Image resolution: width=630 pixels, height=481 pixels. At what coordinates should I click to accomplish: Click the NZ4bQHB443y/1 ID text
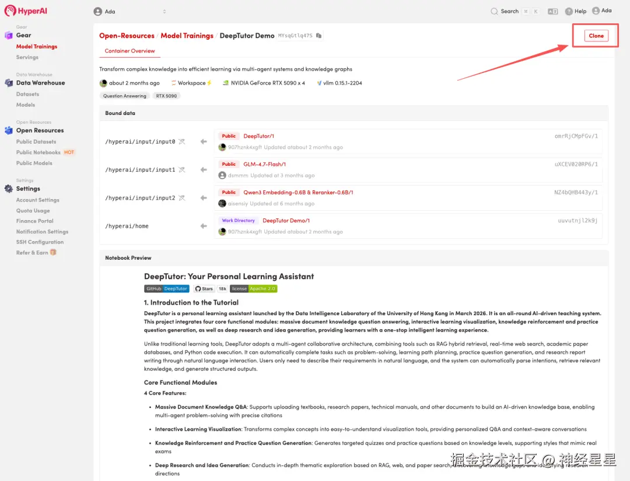tap(576, 192)
